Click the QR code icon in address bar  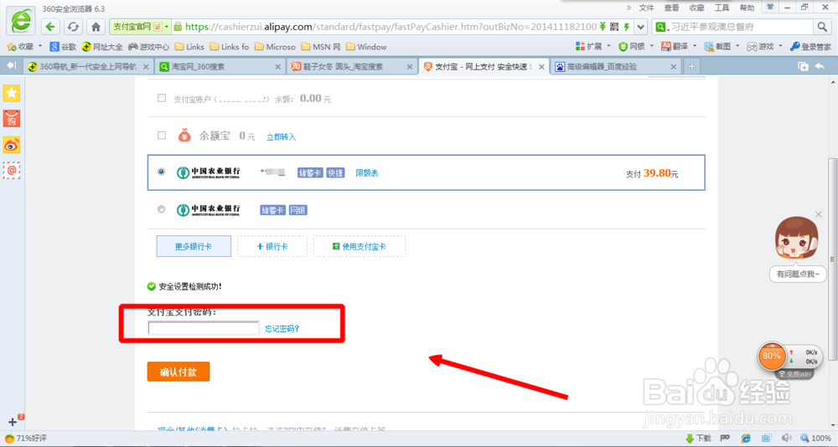pyautogui.click(x=614, y=27)
